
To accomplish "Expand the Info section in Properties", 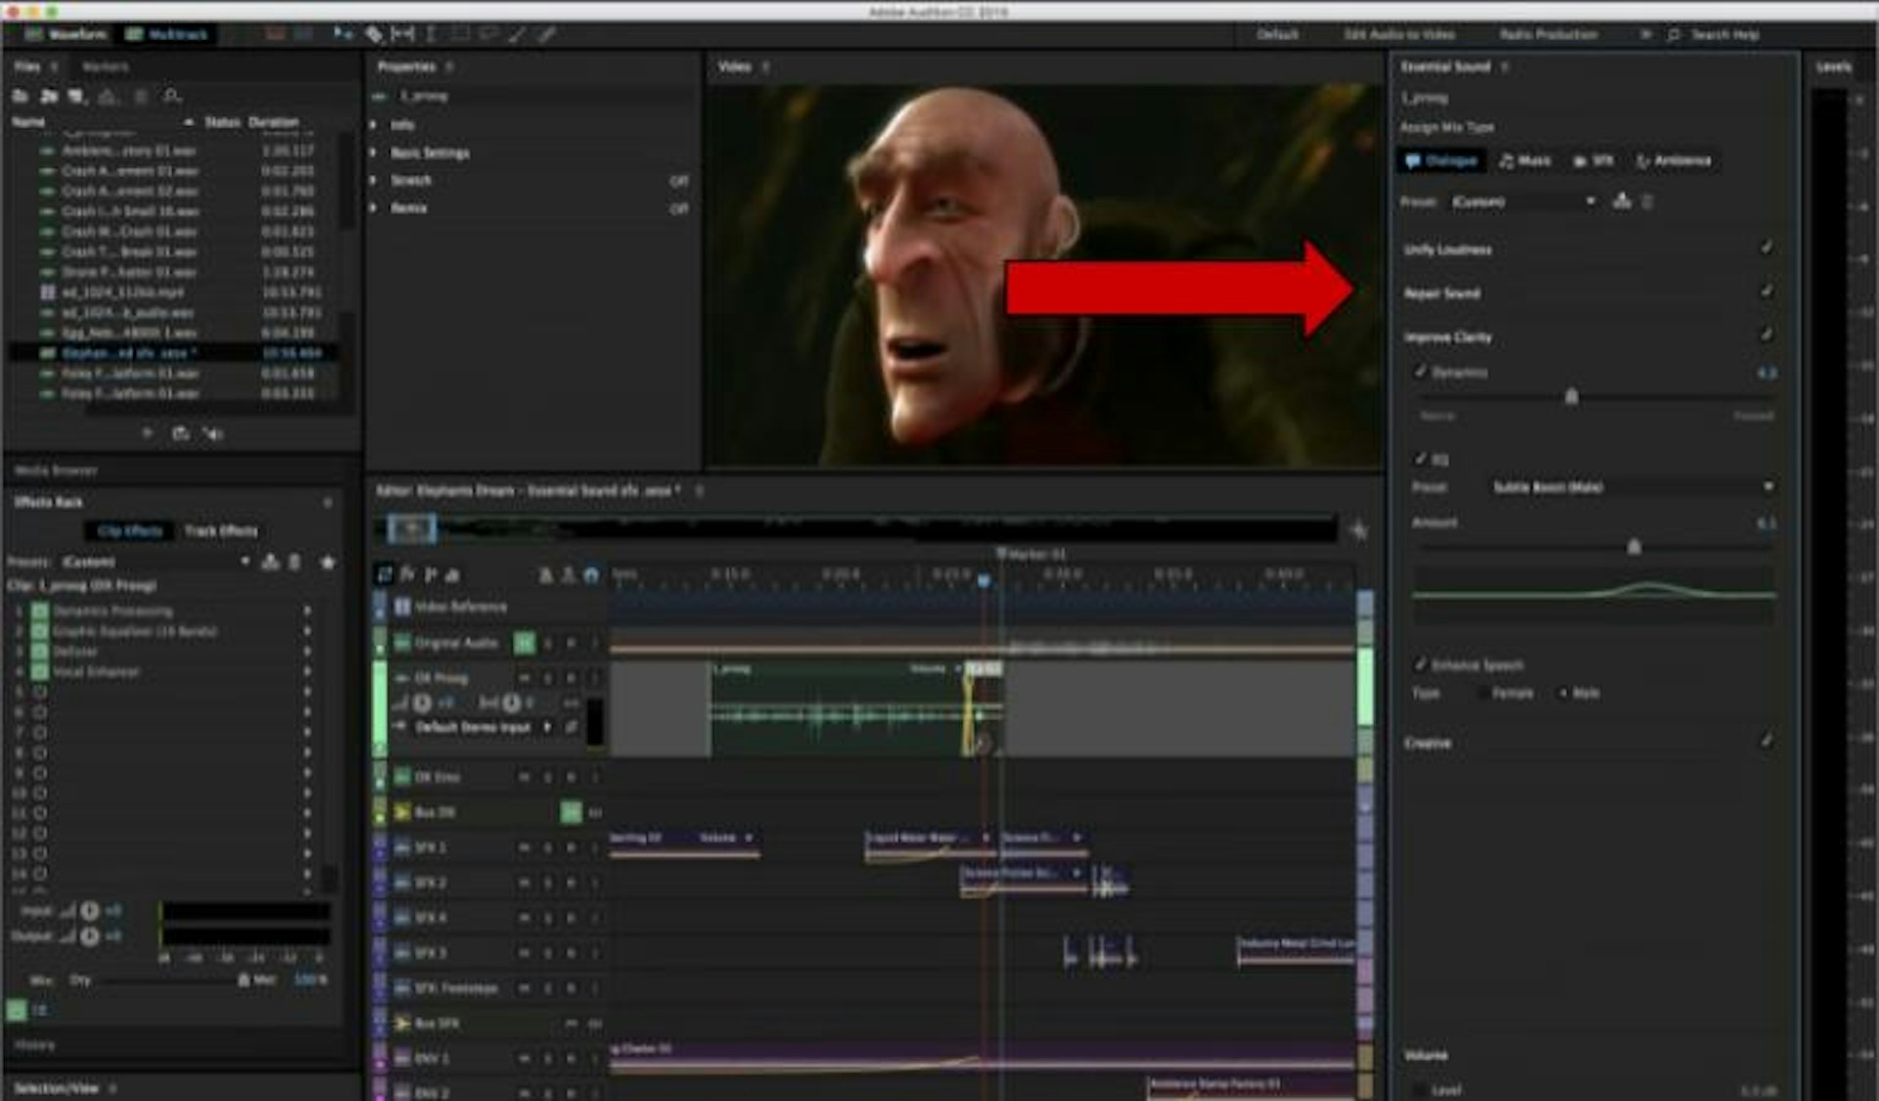I will pyautogui.click(x=373, y=125).
